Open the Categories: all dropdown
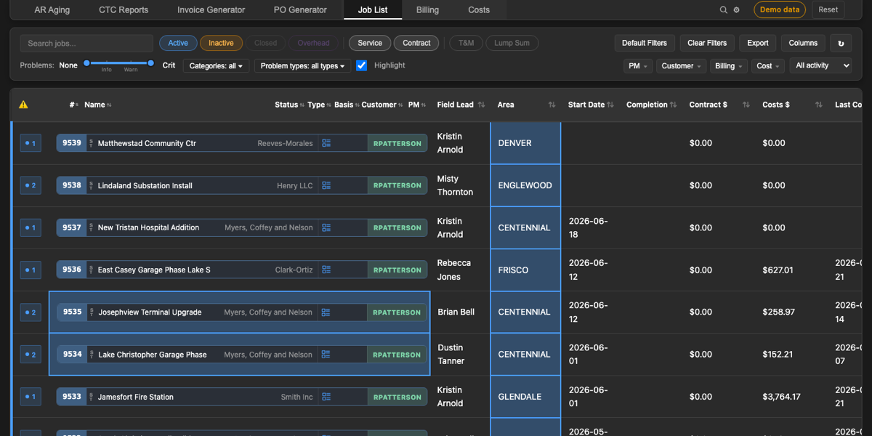 [x=217, y=66]
